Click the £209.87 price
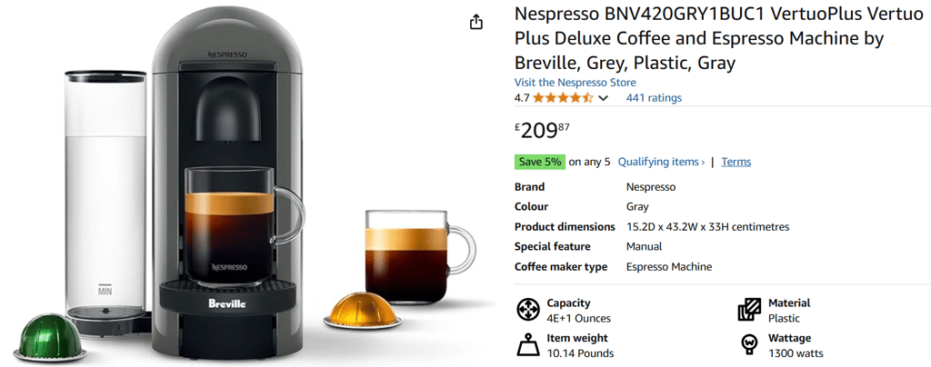Screen dimensions: 931x367 (542, 130)
